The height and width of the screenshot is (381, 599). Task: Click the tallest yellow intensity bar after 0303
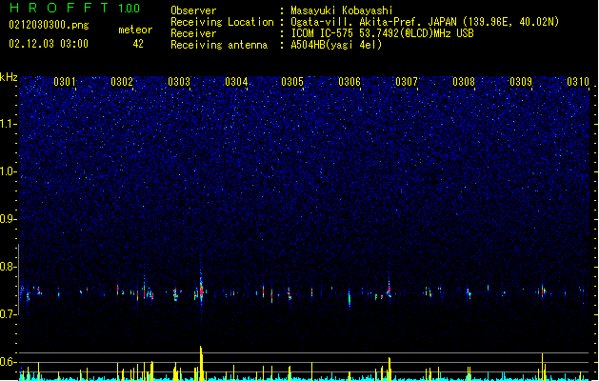[201, 363]
